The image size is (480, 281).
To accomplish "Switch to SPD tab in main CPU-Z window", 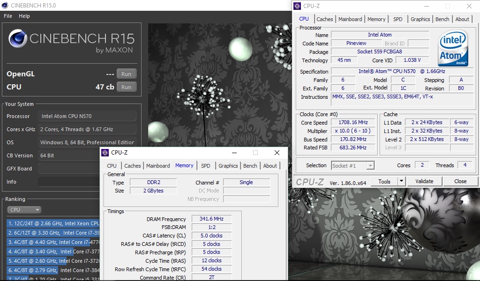I will (x=397, y=19).
